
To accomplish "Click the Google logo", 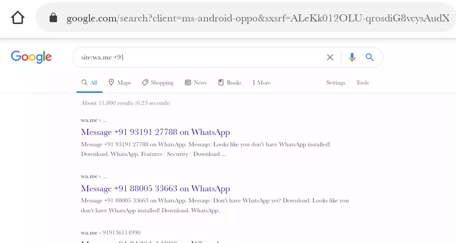I will point(31,57).
